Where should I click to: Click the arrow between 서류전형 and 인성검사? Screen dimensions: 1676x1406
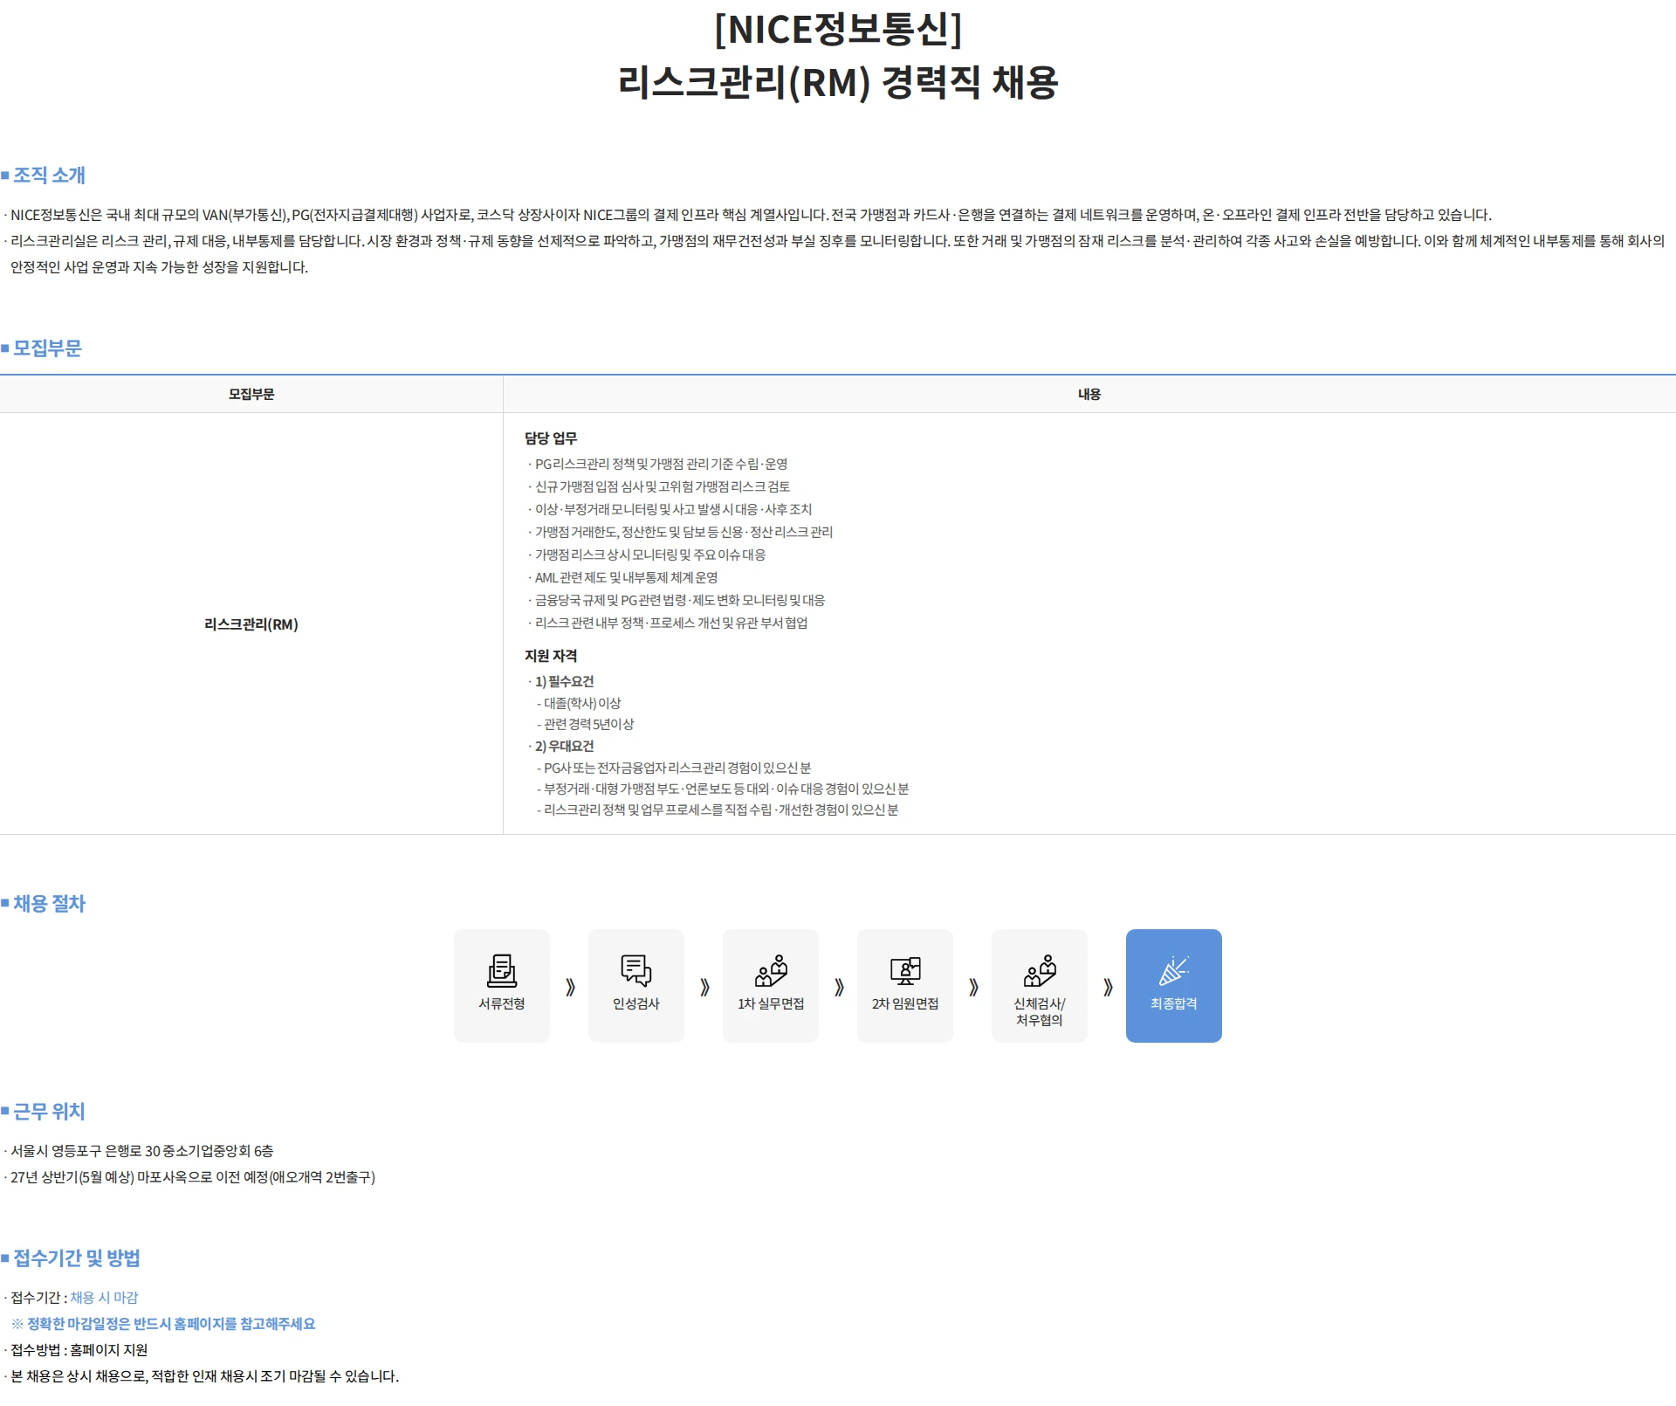click(570, 987)
